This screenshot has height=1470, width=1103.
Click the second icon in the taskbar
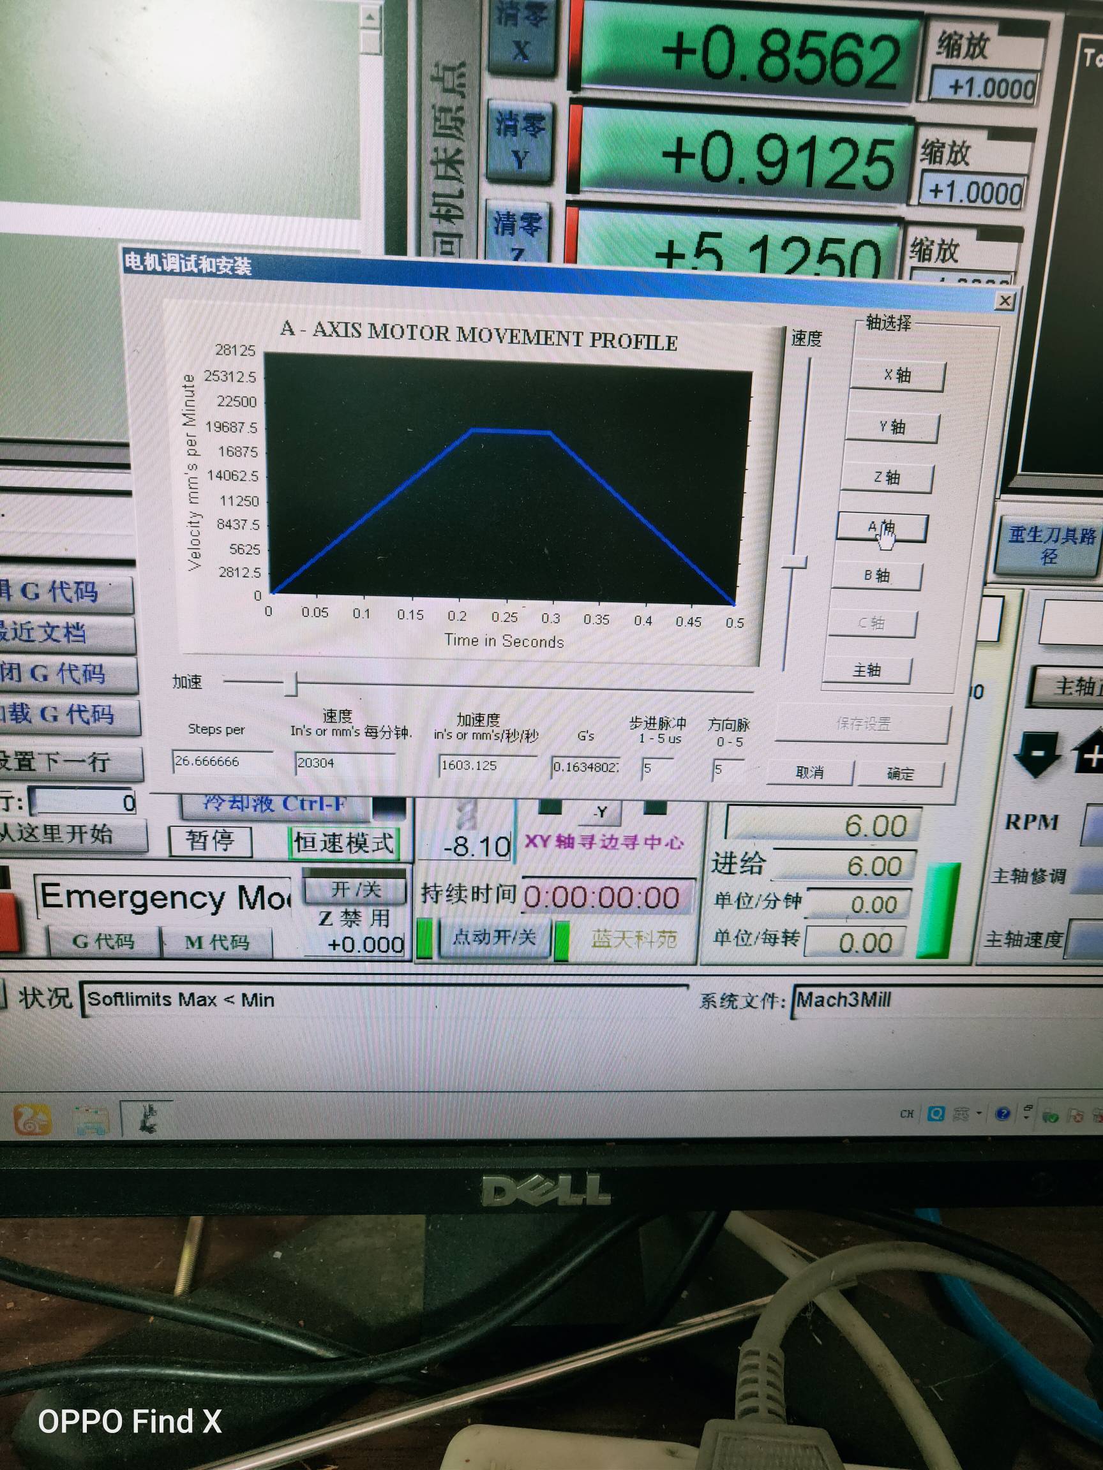[91, 1120]
